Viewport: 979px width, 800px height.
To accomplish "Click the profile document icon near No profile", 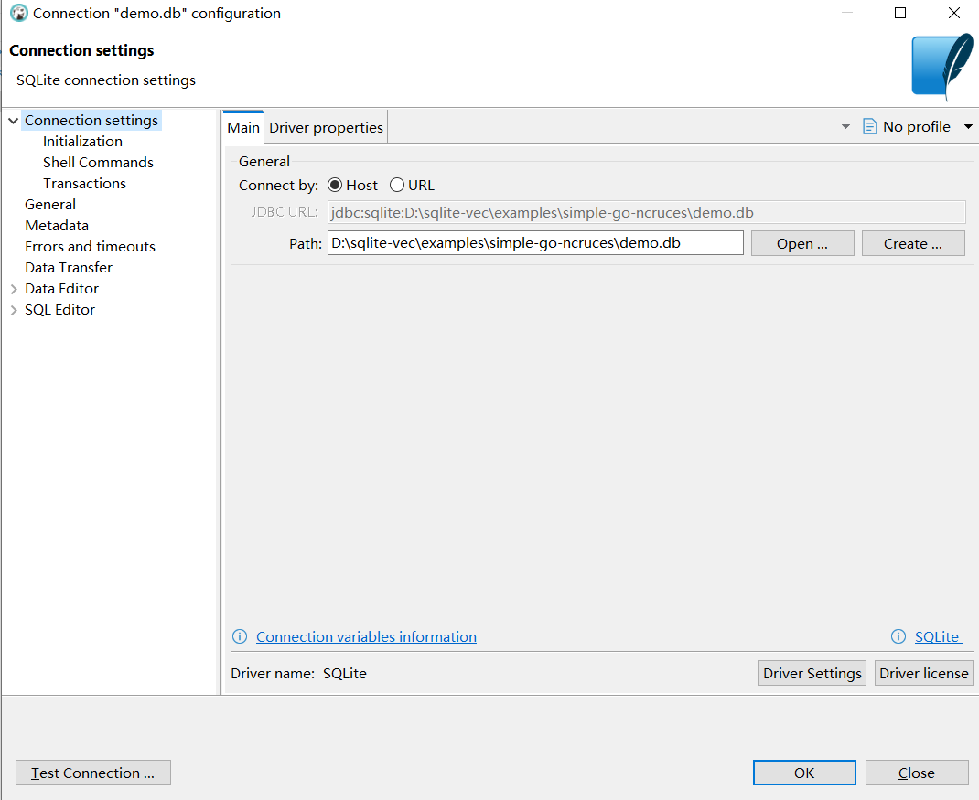I will pos(868,126).
